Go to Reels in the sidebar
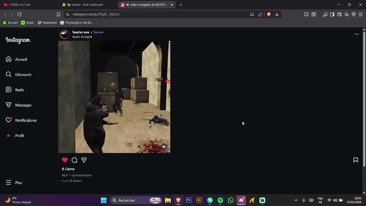 point(15,90)
